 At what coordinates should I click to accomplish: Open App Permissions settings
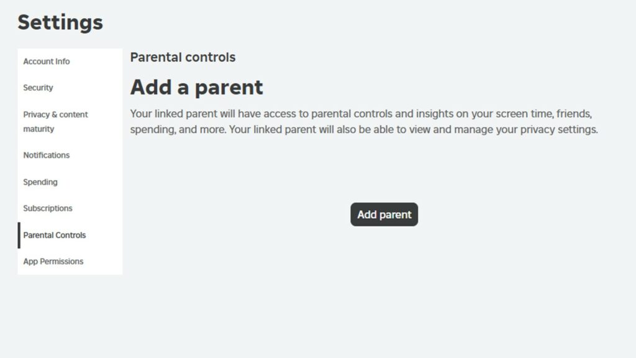click(x=53, y=262)
